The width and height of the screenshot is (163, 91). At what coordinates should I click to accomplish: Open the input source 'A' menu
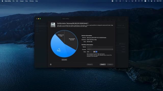click(145, 1)
